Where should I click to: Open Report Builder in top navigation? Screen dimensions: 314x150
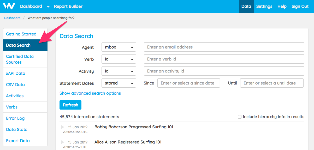68,7
